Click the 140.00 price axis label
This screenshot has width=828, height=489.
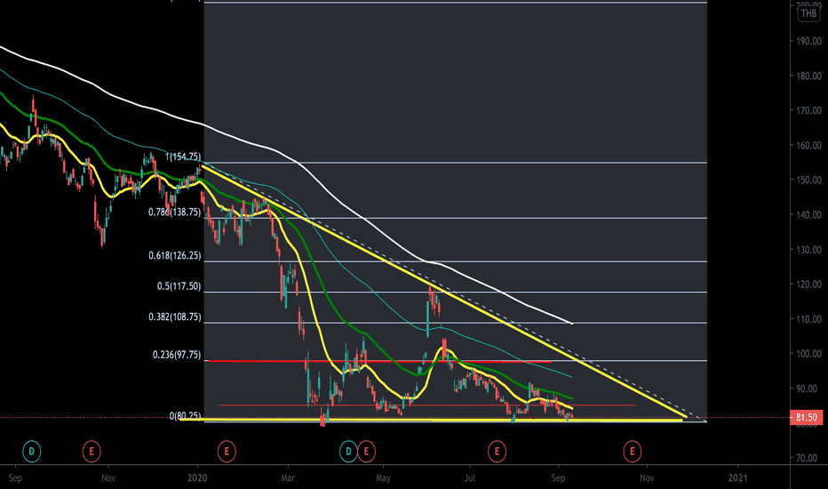tap(809, 214)
